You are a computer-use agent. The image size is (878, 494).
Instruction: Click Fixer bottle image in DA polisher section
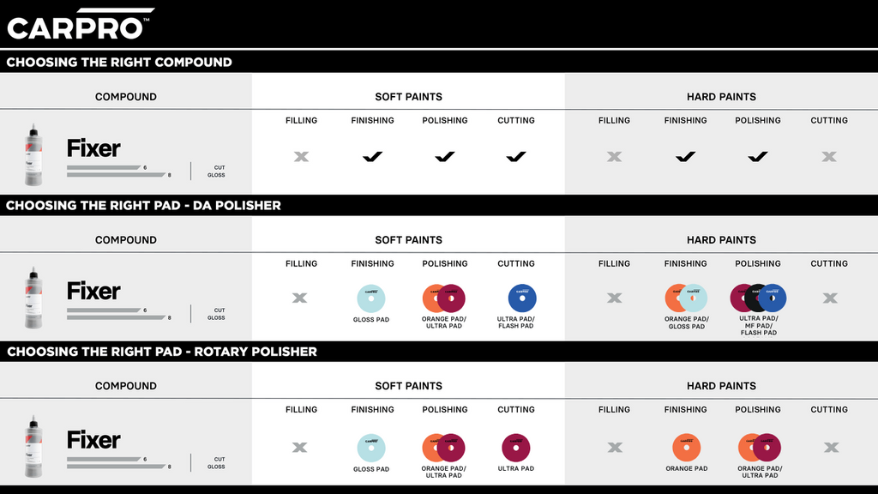tap(33, 298)
